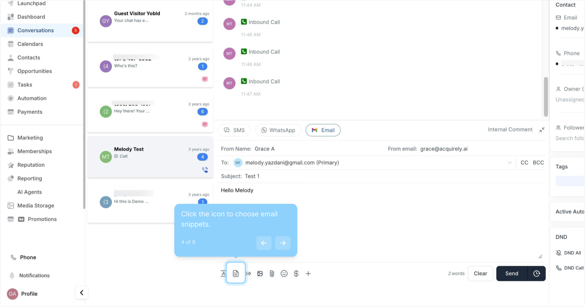Click the Subject field reading Test 1
The image size is (585, 307).
click(252, 176)
